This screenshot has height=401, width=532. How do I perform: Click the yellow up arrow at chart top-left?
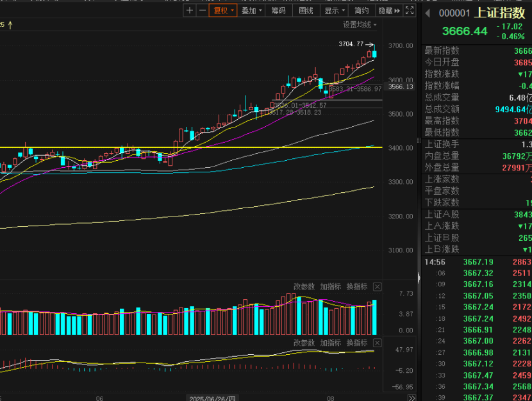[x=10, y=25]
